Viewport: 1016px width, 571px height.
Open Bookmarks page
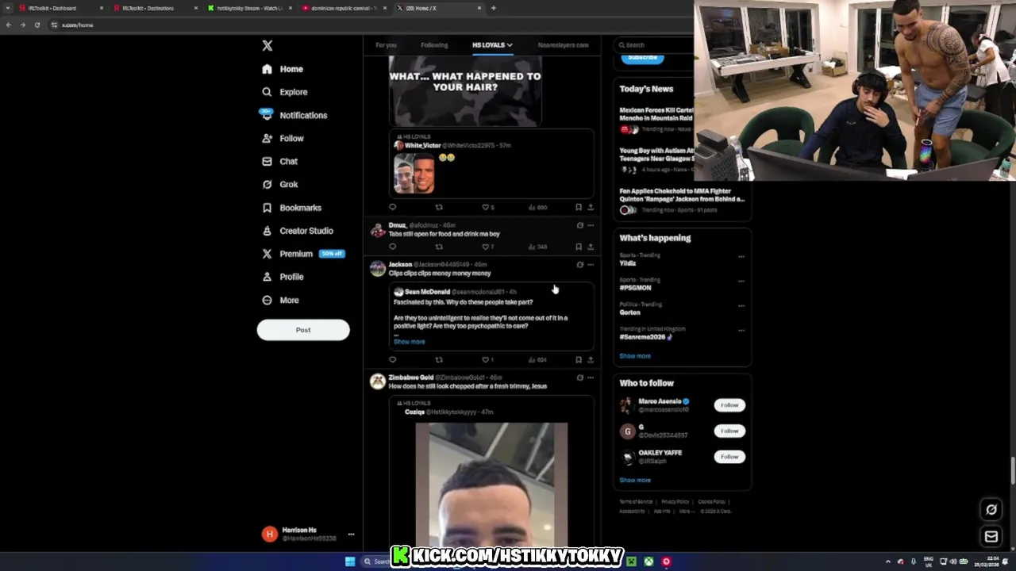pyautogui.click(x=291, y=208)
